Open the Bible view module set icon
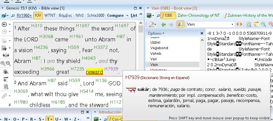The image size is (273, 121). pyautogui.click(x=4, y=15)
